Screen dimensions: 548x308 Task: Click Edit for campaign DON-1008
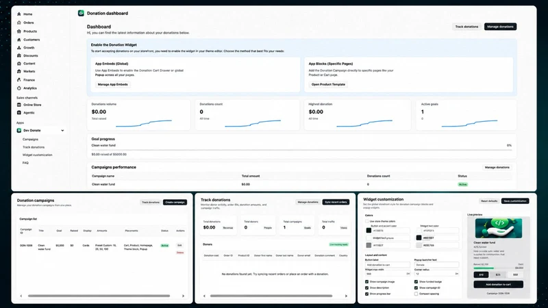(x=179, y=245)
